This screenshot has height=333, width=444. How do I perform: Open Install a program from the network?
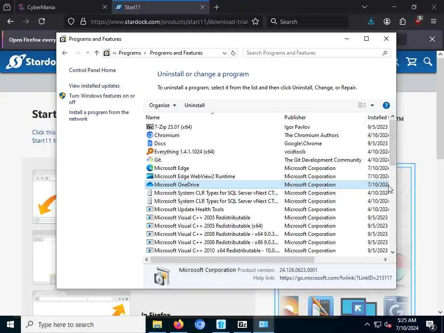99,115
